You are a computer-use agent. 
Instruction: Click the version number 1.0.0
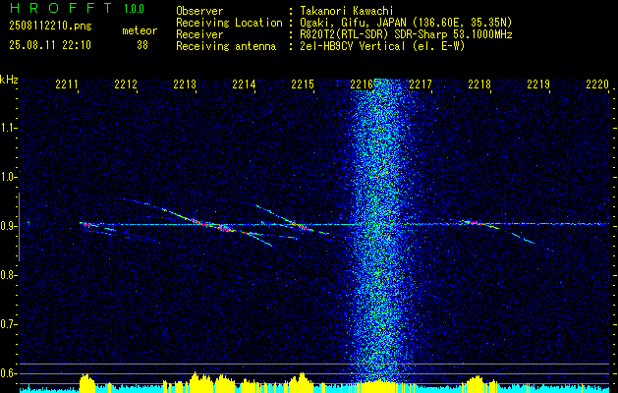[134, 9]
